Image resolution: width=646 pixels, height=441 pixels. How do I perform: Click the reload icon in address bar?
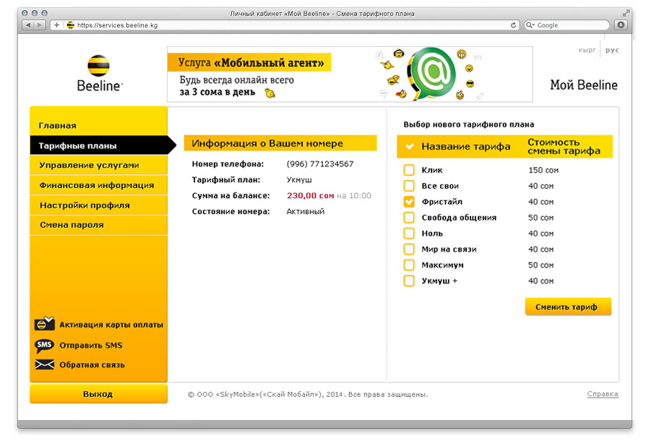pos(513,25)
